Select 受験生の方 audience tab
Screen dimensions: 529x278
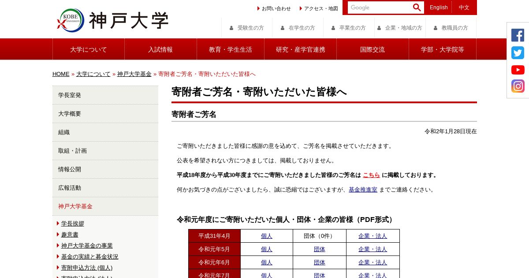click(x=247, y=28)
